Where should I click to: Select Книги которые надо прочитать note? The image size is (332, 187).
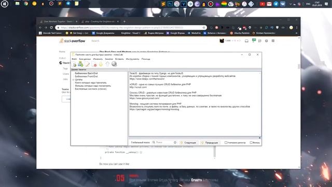(x=91, y=83)
